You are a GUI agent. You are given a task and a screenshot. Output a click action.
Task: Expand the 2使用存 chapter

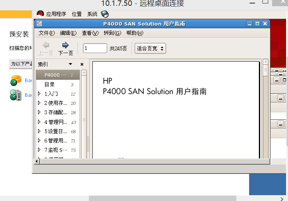point(39,103)
